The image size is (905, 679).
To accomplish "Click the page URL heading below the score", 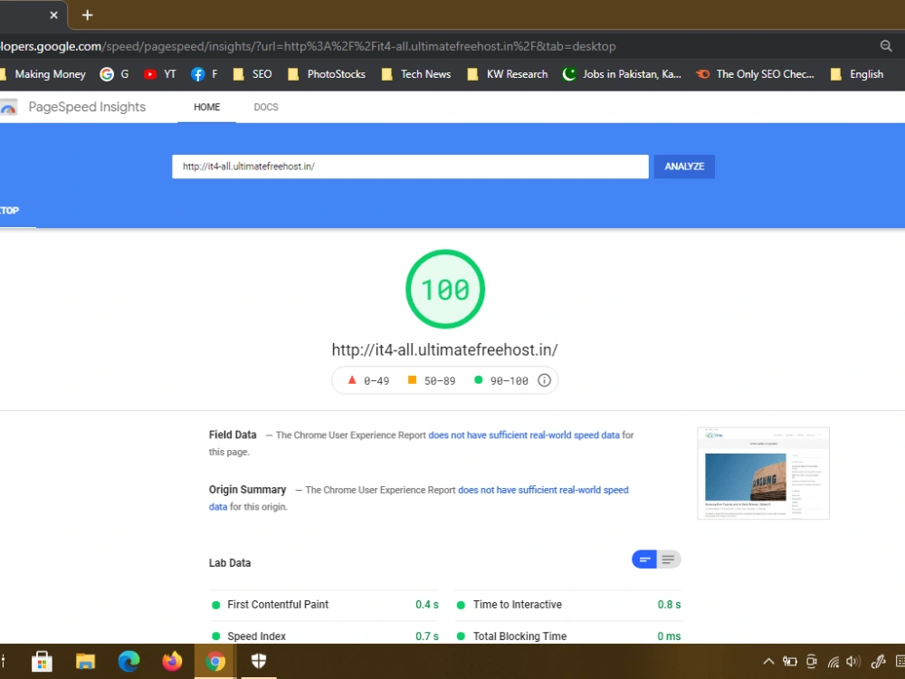I will pyautogui.click(x=444, y=349).
